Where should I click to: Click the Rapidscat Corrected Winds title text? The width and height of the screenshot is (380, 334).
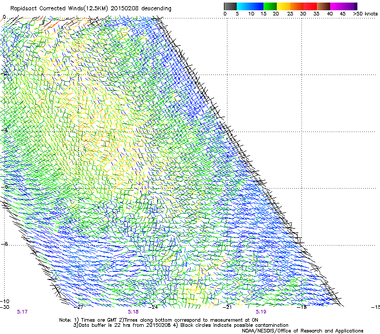click(91, 9)
